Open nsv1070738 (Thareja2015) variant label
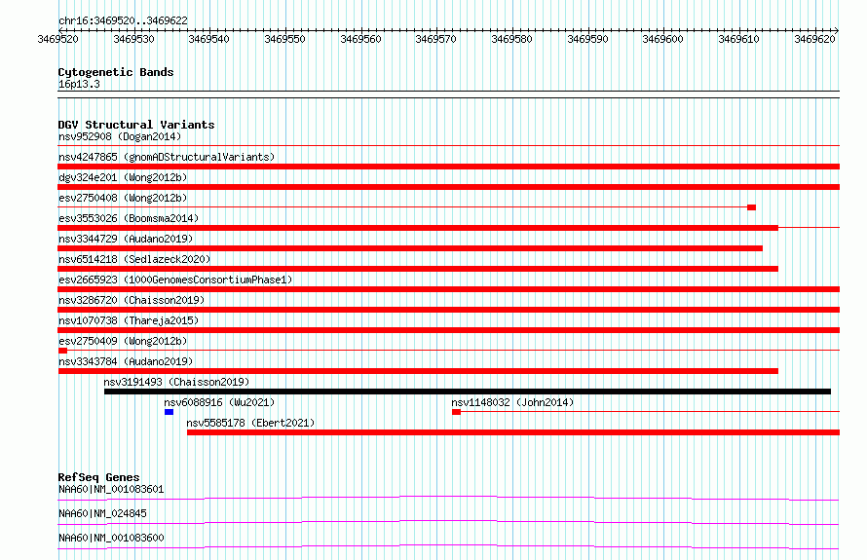Image resolution: width=867 pixels, height=560 pixels. click(x=129, y=320)
